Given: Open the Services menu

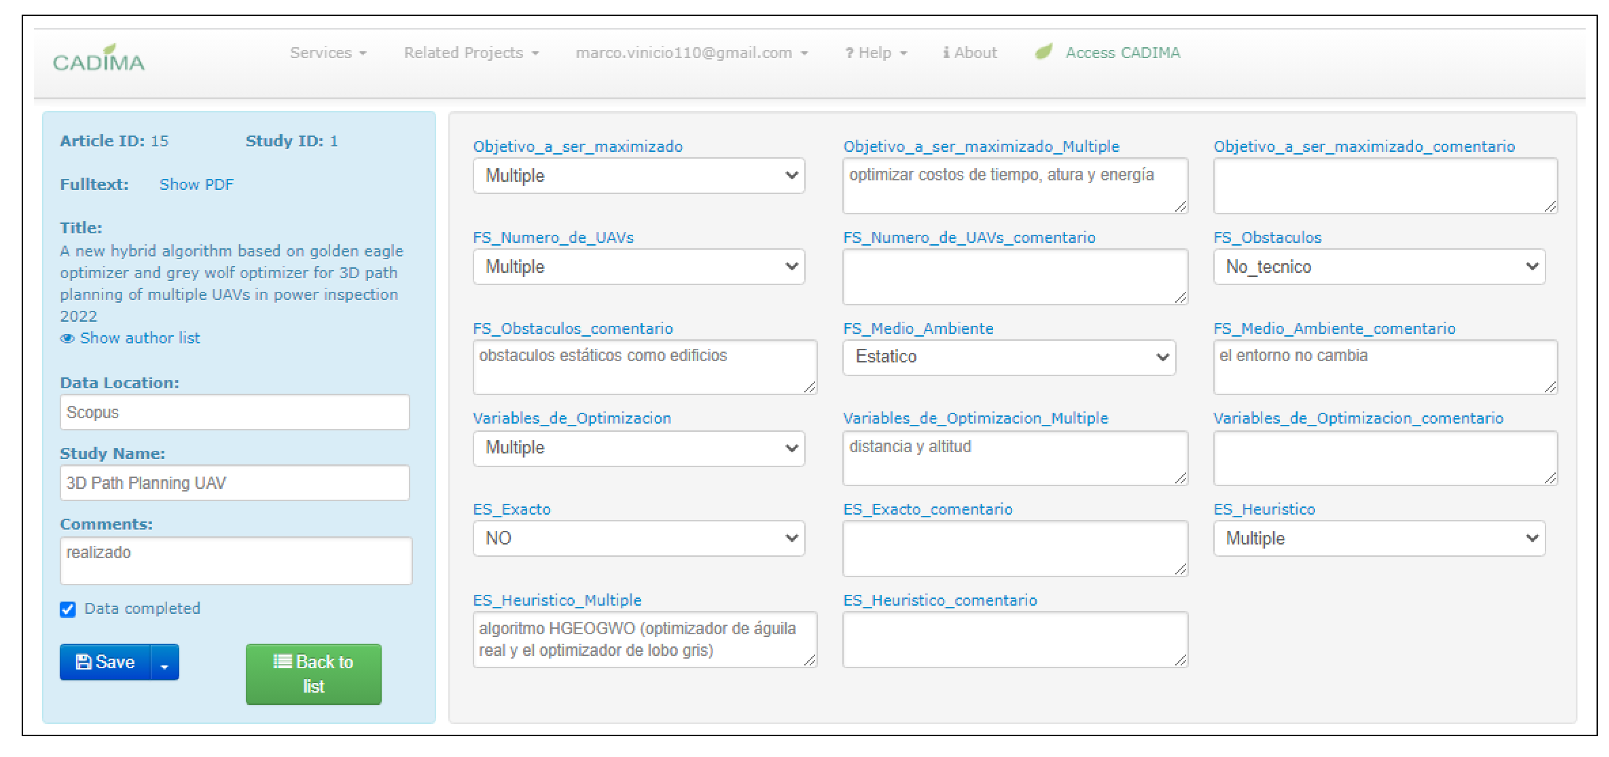Looking at the screenshot, I should [x=328, y=53].
